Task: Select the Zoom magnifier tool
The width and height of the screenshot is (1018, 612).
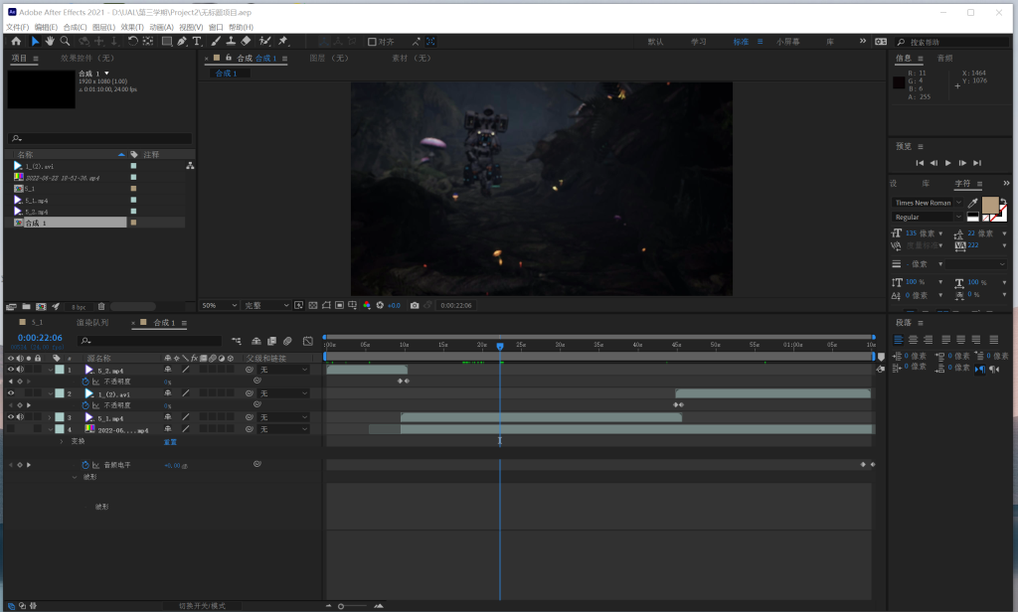Action: [x=65, y=42]
